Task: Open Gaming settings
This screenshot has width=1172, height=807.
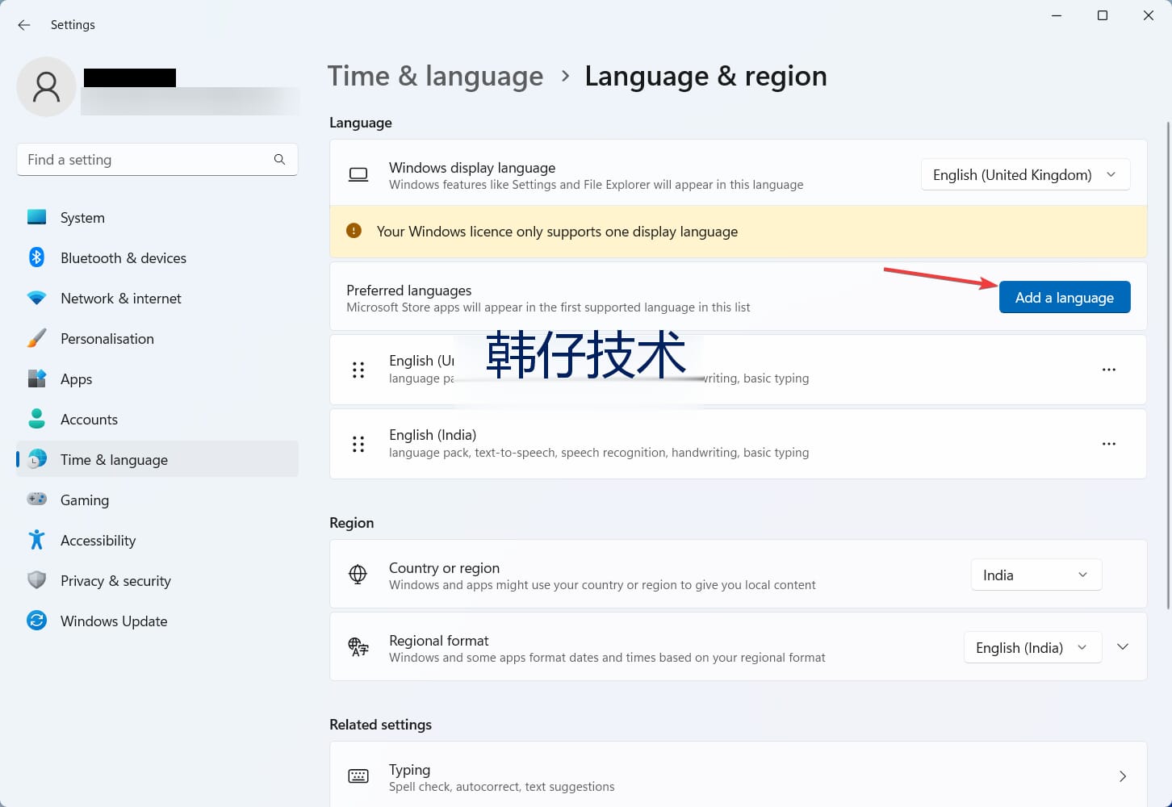Action: click(x=157, y=500)
